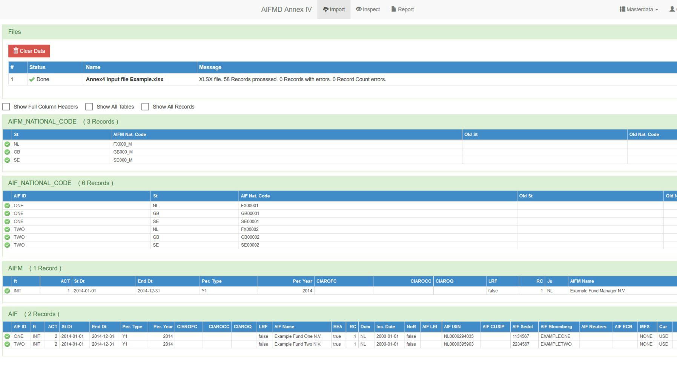677x380 pixels.
Task: Click the document icon beside Report
Action: click(393, 9)
